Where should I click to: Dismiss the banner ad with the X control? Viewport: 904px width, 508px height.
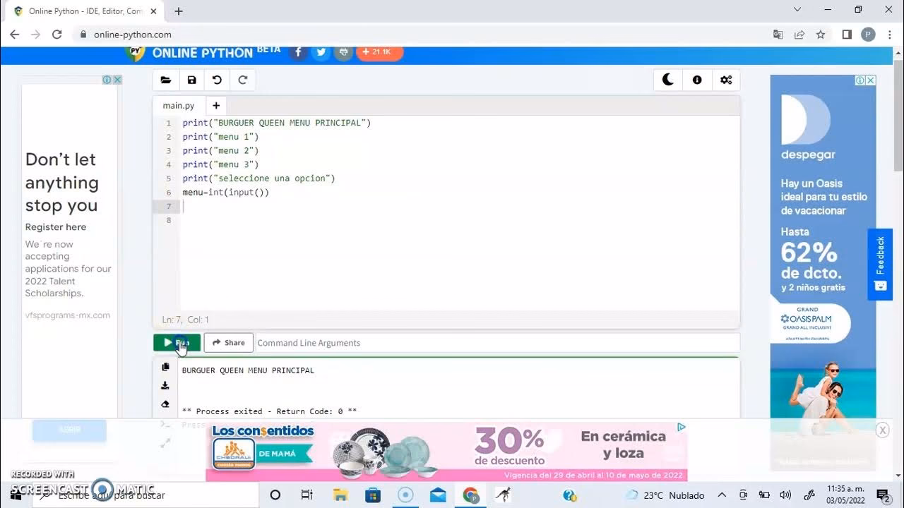coord(881,430)
